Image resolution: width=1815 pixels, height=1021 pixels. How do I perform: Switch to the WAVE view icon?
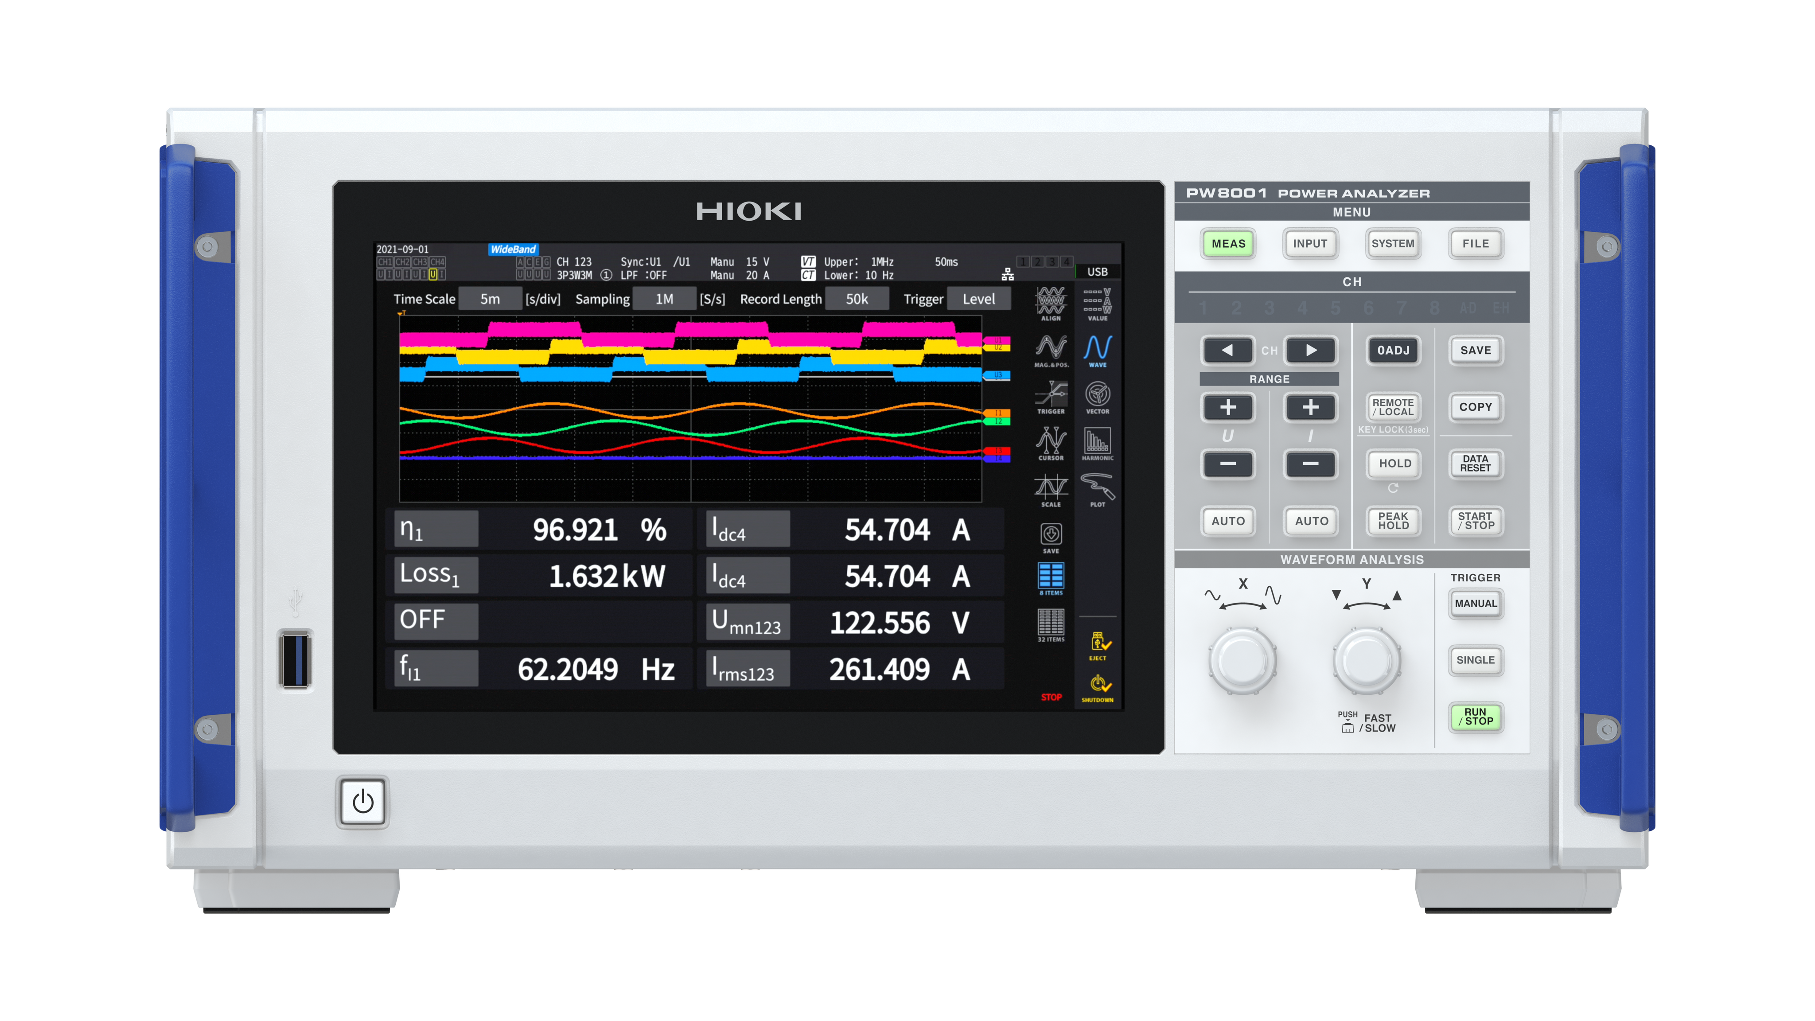pos(1097,350)
